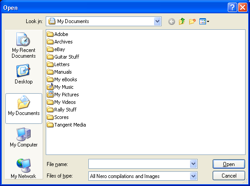The image size is (250, 186).
Task: Expand the Look in dropdown
Action: tap(157, 21)
